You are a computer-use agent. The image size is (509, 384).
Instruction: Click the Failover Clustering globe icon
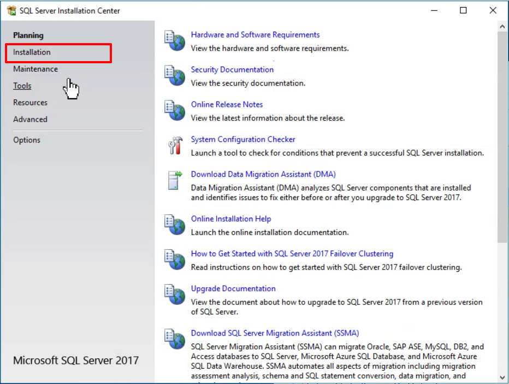pyautogui.click(x=175, y=260)
